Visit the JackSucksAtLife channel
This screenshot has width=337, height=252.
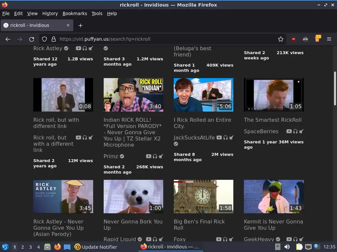(194, 137)
